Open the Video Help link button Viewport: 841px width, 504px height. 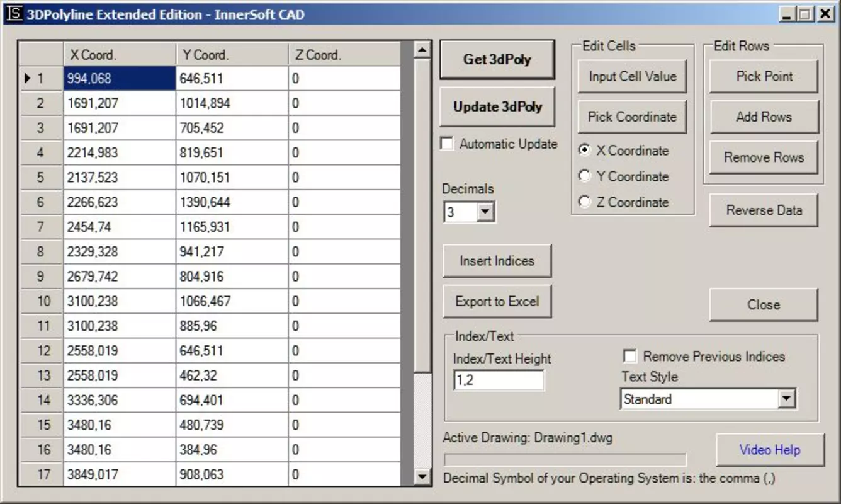(770, 450)
